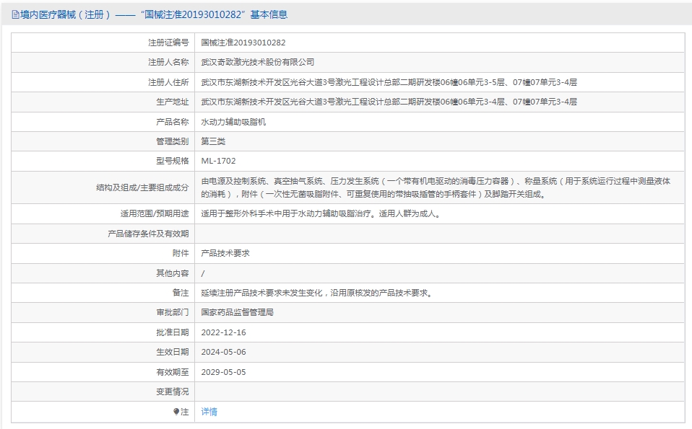
Task: Select the 注册证编号 row value
Action: coord(243,43)
